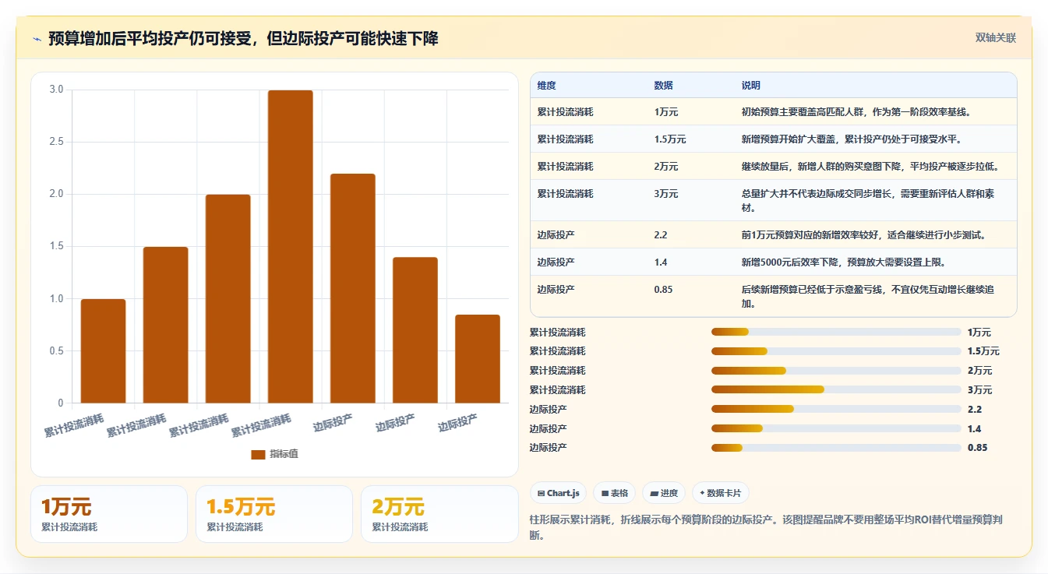Click the chart bar with value 1.5
Image resolution: width=1048 pixels, height=574 pixels.
pyautogui.click(x=166, y=325)
